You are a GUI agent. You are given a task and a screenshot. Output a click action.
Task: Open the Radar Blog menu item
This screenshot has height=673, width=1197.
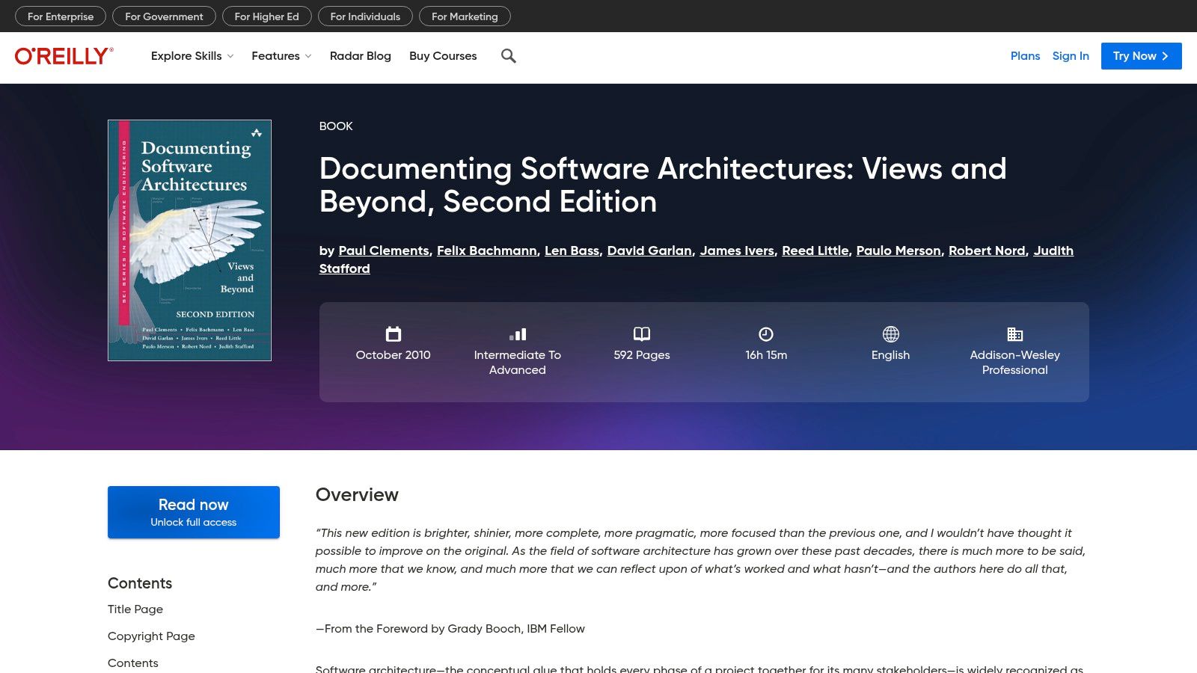click(x=360, y=56)
